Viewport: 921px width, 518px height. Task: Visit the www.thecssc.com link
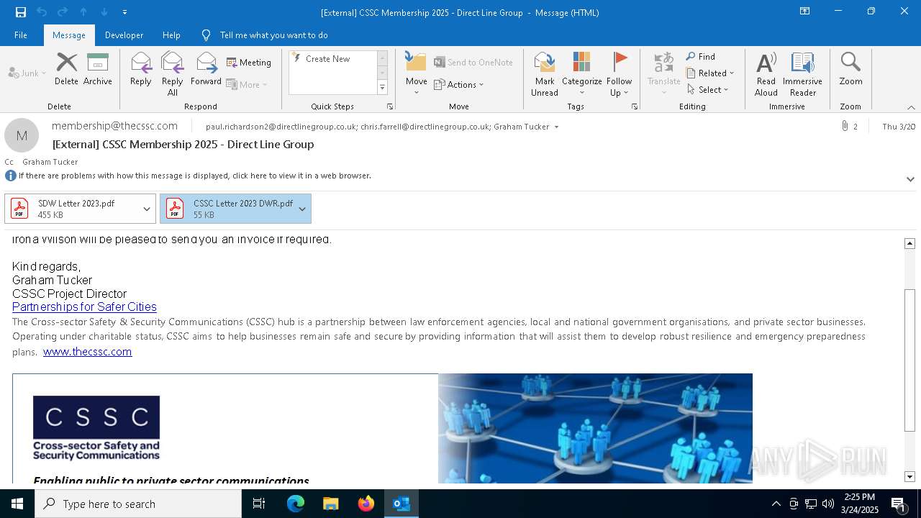point(87,352)
